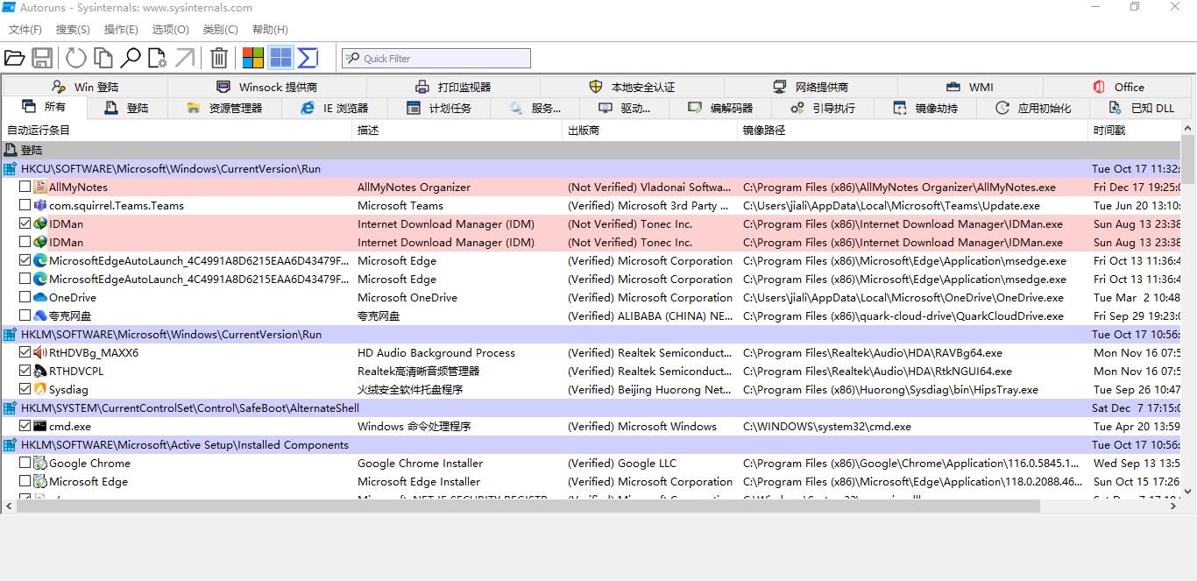Open the 搜索(S) menu

pos(73,29)
